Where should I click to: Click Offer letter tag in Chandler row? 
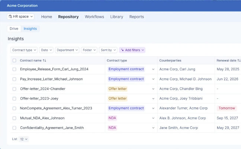(x=118, y=89)
